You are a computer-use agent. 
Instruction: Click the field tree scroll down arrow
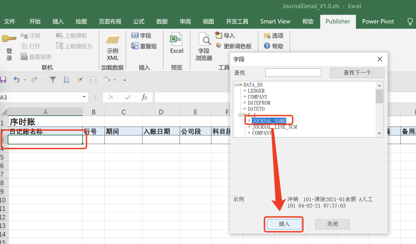coord(379,133)
